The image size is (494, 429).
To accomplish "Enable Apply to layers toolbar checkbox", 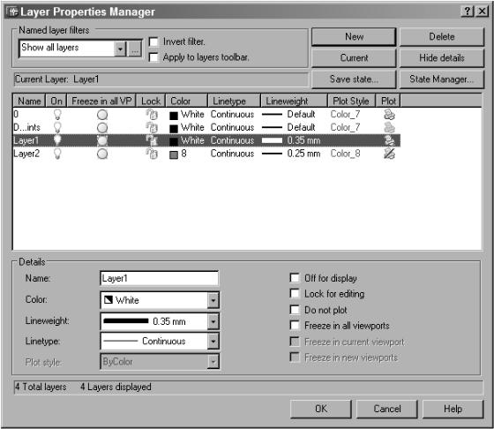I will [153, 57].
